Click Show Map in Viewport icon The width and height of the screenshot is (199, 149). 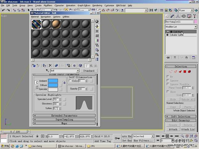point(80,65)
